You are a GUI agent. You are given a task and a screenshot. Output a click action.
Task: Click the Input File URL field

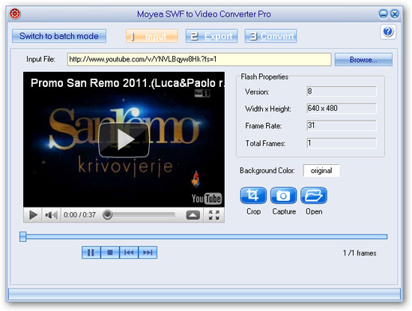(x=199, y=59)
